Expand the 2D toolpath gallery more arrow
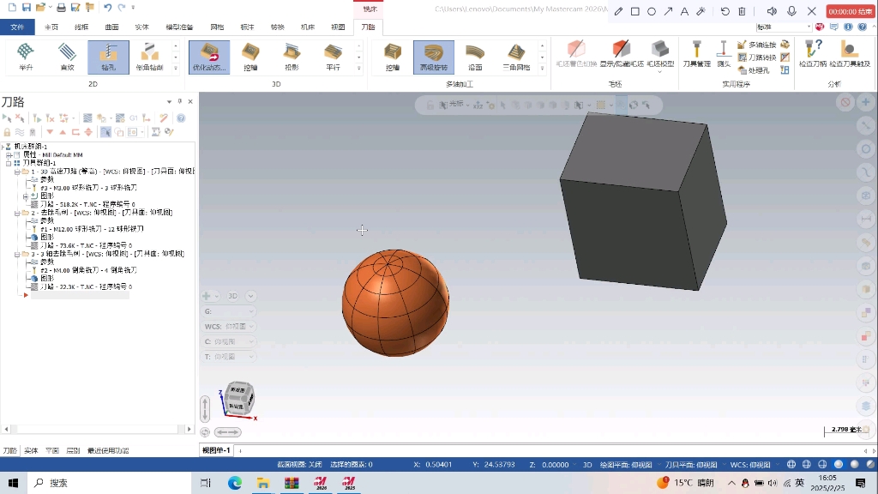The width and height of the screenshot is (878, 494). click(175, 69)
